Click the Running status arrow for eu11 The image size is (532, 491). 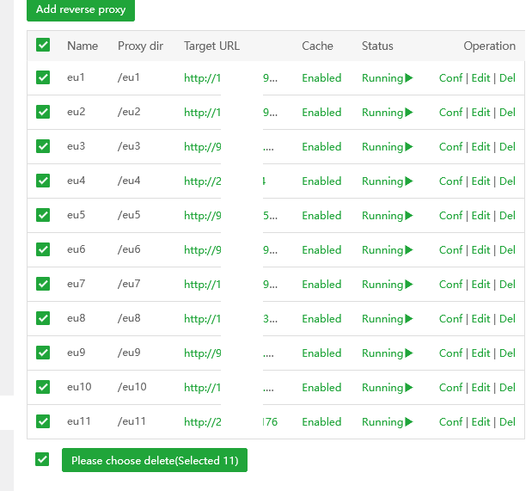[409, 422]
